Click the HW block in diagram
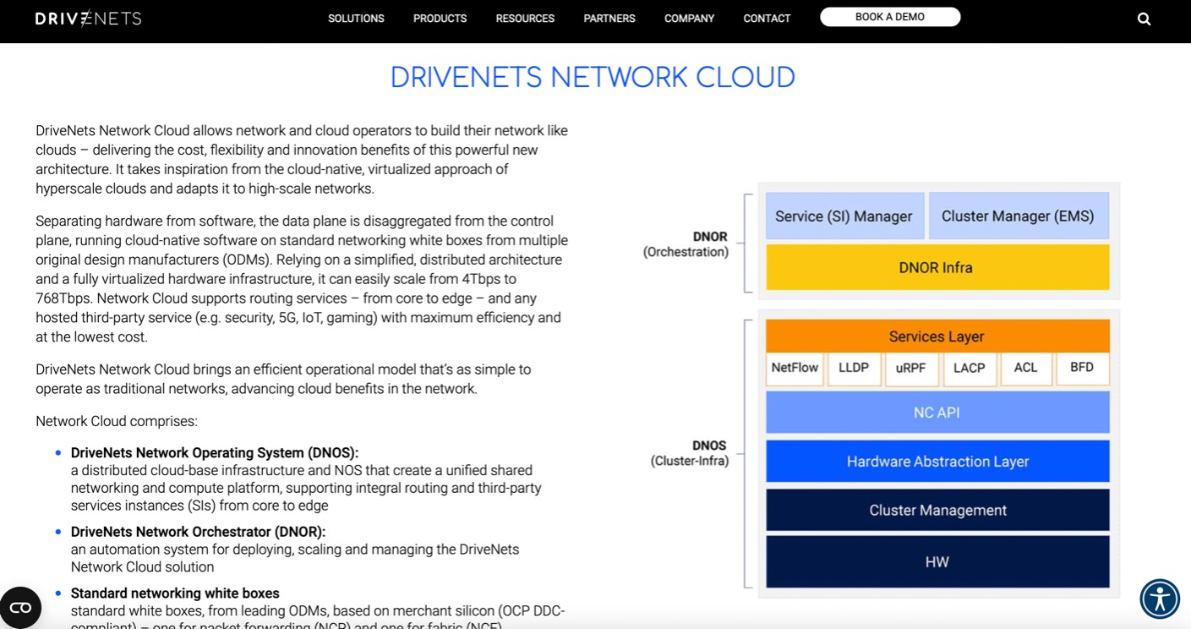 (937, 562)
